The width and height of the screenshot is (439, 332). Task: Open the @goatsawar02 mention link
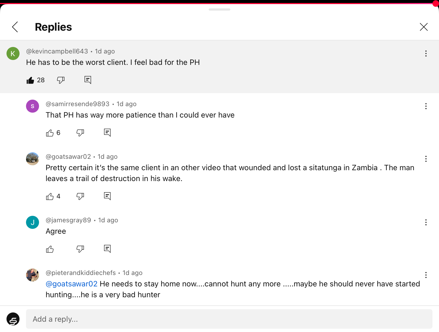[72, 284]
